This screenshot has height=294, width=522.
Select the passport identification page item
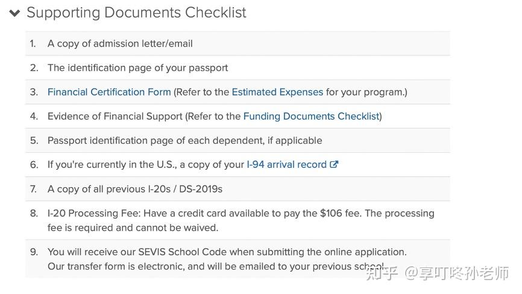[x=137, y=68]
